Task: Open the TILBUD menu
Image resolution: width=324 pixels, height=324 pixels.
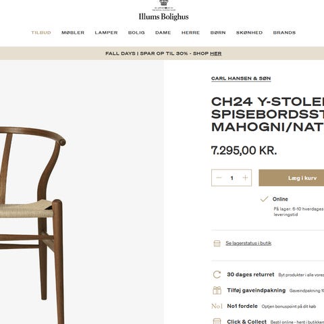Action: (x=41, y=32)
